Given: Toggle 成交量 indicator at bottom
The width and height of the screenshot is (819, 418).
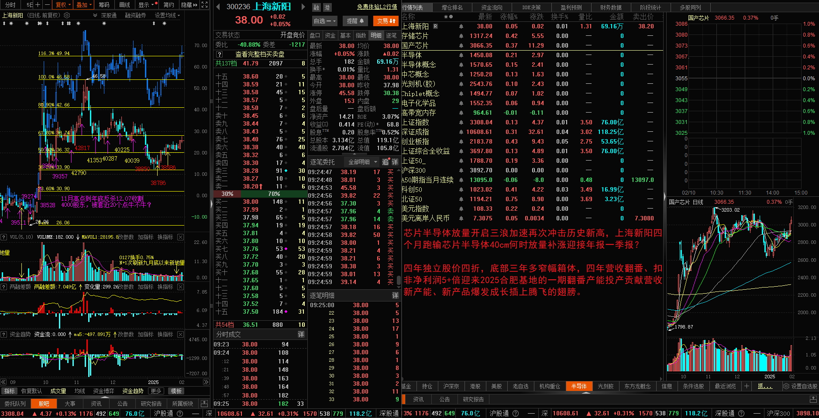Looking at the screenshot, I should (x=58, y=391).
